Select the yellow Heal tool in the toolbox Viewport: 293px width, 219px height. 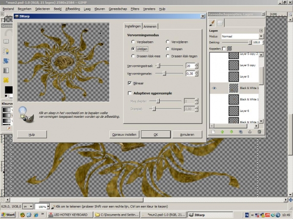6,80
